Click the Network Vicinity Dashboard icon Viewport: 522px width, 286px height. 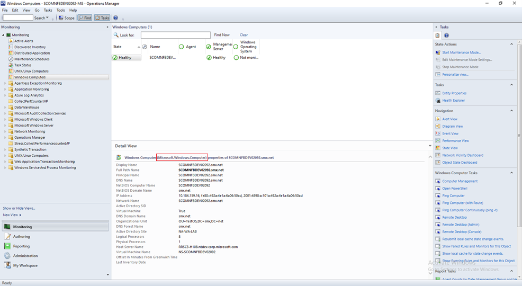pos(438,156)
